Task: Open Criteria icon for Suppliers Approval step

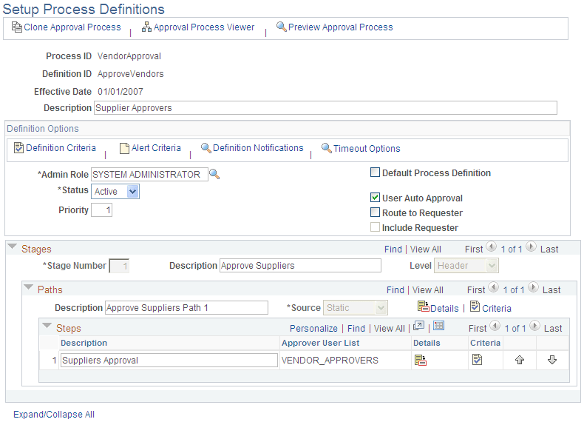Action: click(477, 360)
